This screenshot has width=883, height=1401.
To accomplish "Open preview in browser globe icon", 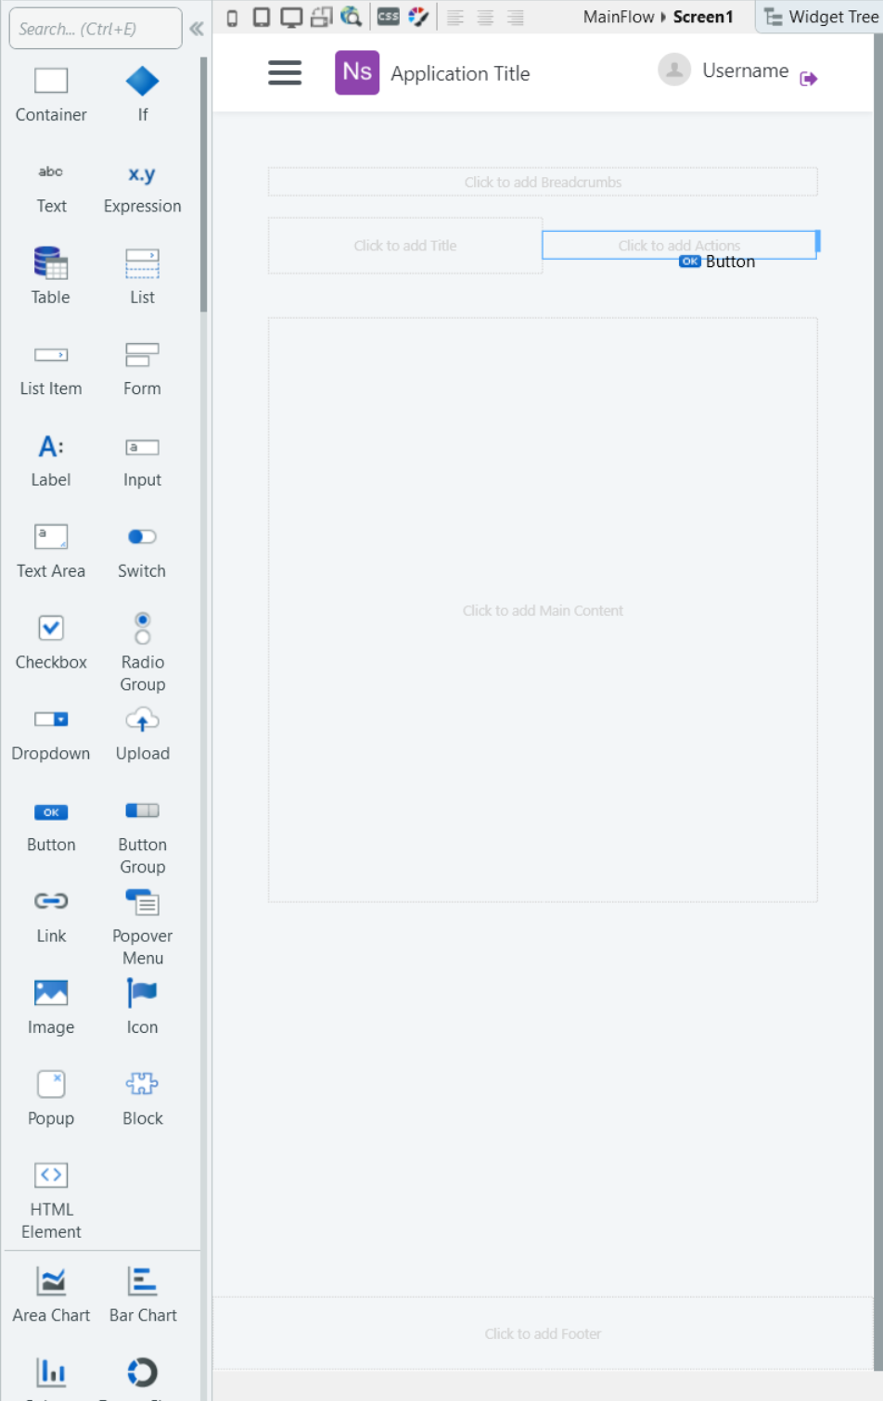I will click(351, 17).
